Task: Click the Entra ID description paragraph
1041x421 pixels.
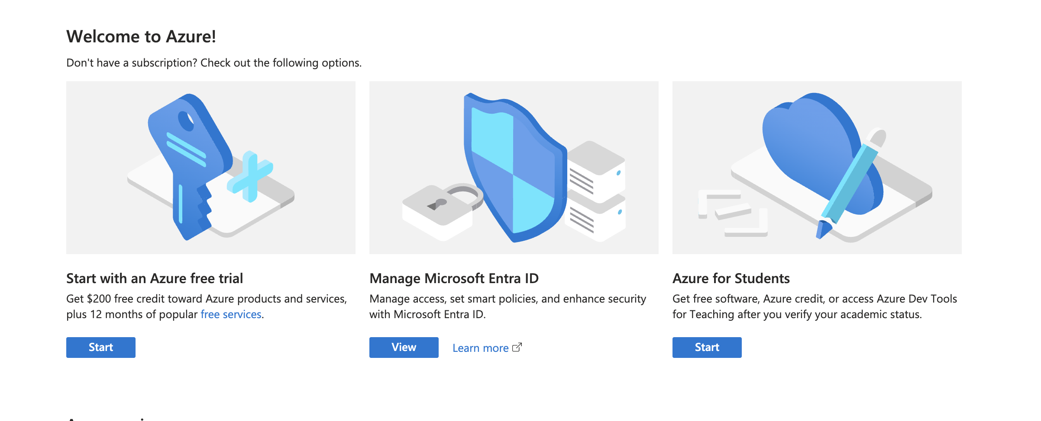Action: click(508, 306)
